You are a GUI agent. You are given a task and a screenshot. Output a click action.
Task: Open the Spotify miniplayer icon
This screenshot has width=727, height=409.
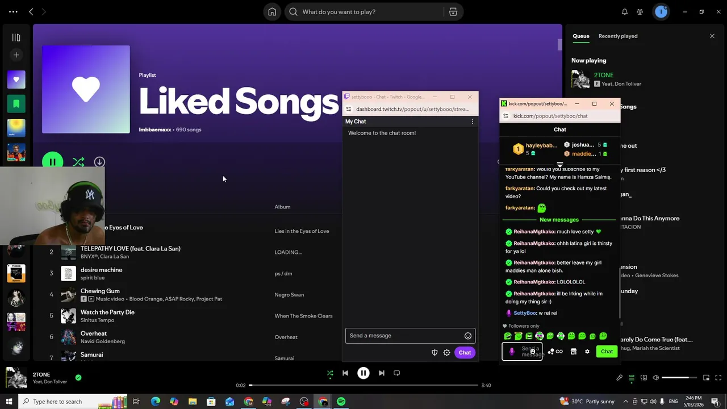(x=707, y=378)
